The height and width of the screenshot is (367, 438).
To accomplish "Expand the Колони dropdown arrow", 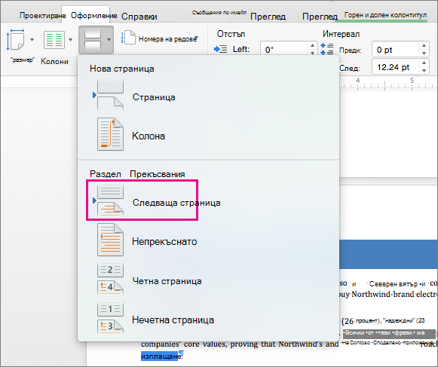I will pos(70,40).
